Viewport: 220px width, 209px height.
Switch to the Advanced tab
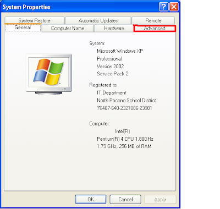(x=155, y=29)
